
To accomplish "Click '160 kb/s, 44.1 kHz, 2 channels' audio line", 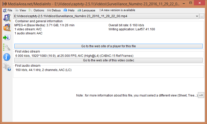I will 43,70.
